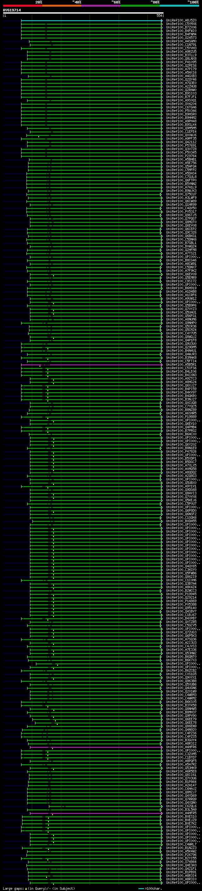Select the UniRef100_B3TLL9 label
The image size is (202, 891).
[181, 55]
